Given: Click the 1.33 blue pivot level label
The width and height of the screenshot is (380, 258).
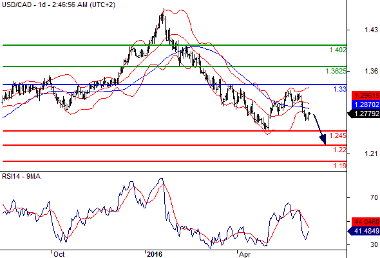Looking at the screenshot, I should pyautogui.click(x=340, y=89).
